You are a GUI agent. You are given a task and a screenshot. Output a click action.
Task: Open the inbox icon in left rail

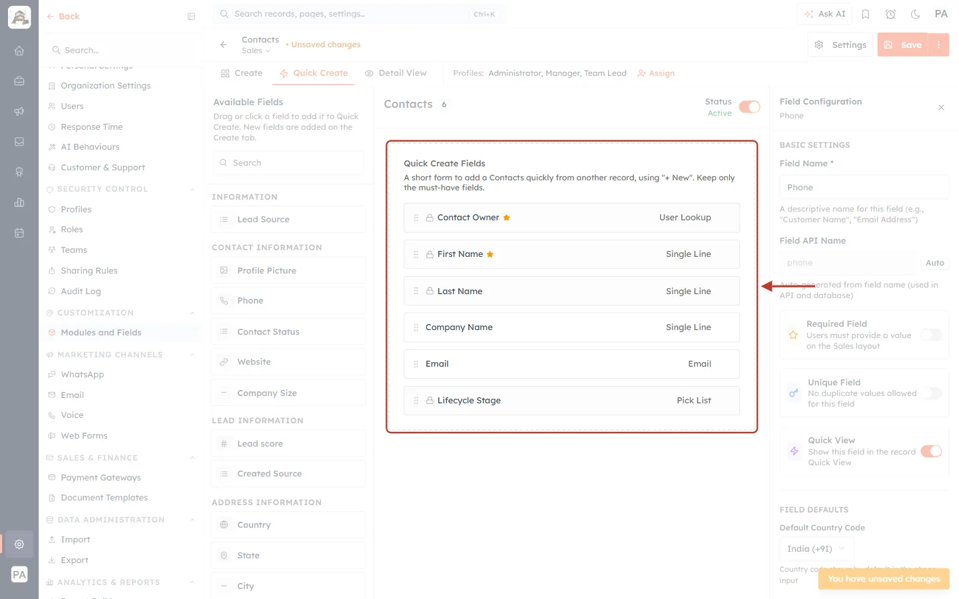[x=19, y=142]
